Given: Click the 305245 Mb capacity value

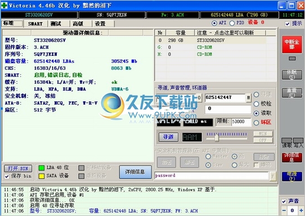Looking at the screenshot, I should (x=124, y=61).
